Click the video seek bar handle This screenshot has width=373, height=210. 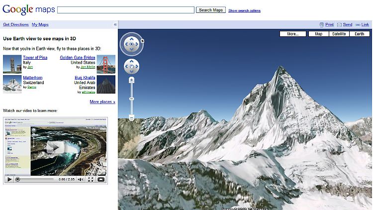tap(17, 179)
